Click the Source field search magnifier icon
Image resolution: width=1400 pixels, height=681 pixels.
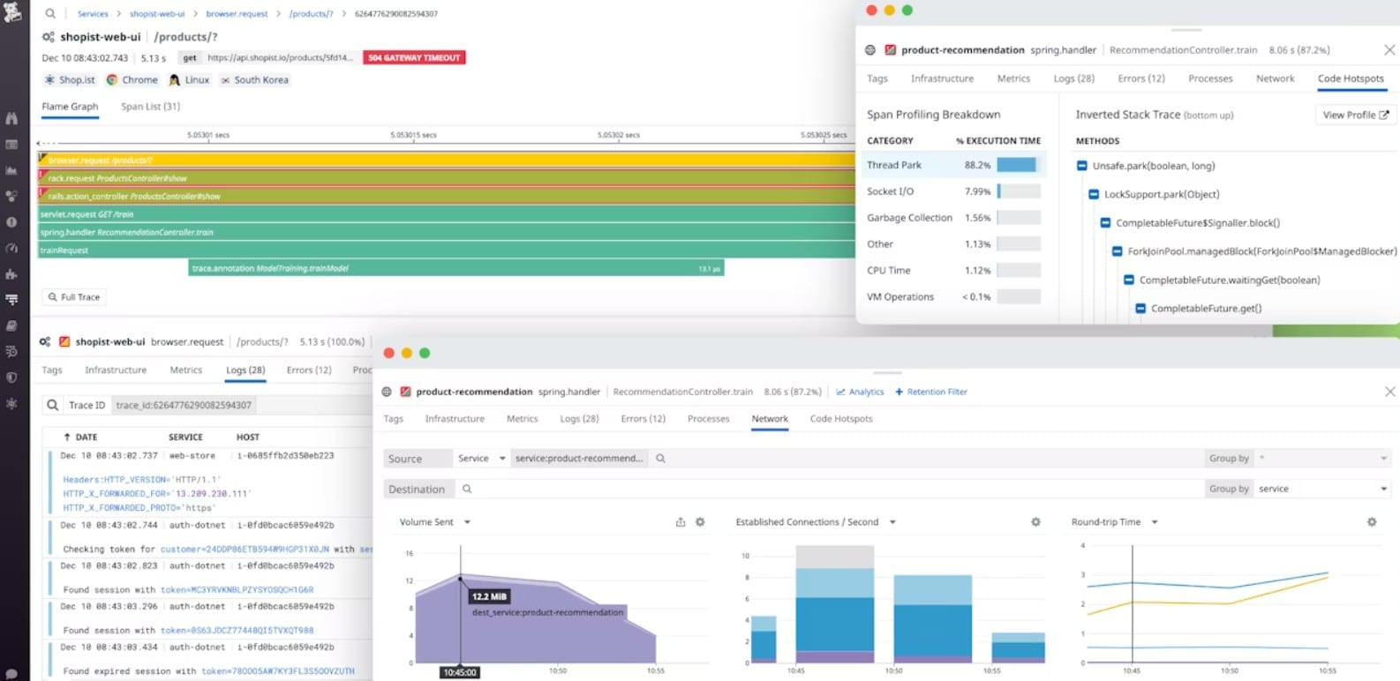pyautogui.click(x=660, y=459)
